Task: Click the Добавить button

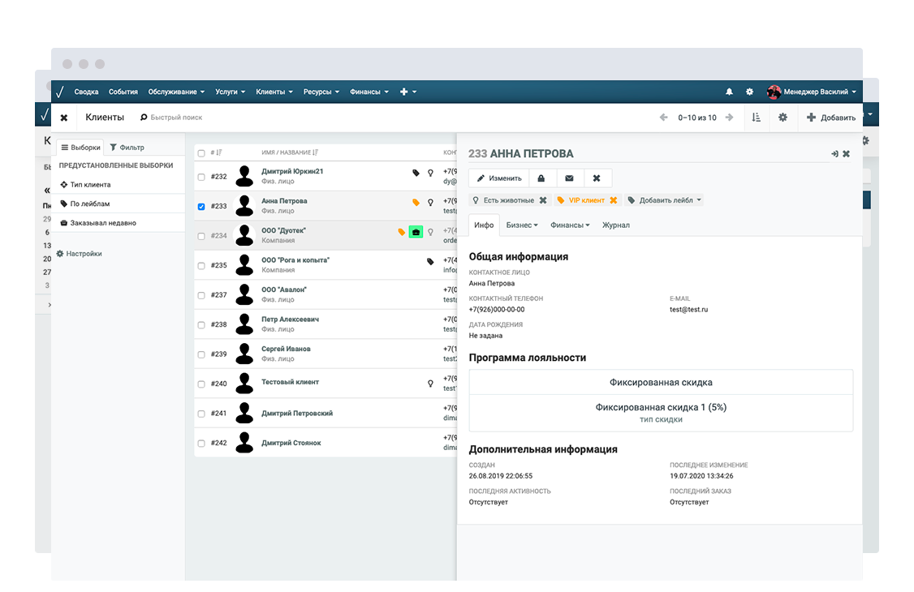Action: (x=830, y=118)
